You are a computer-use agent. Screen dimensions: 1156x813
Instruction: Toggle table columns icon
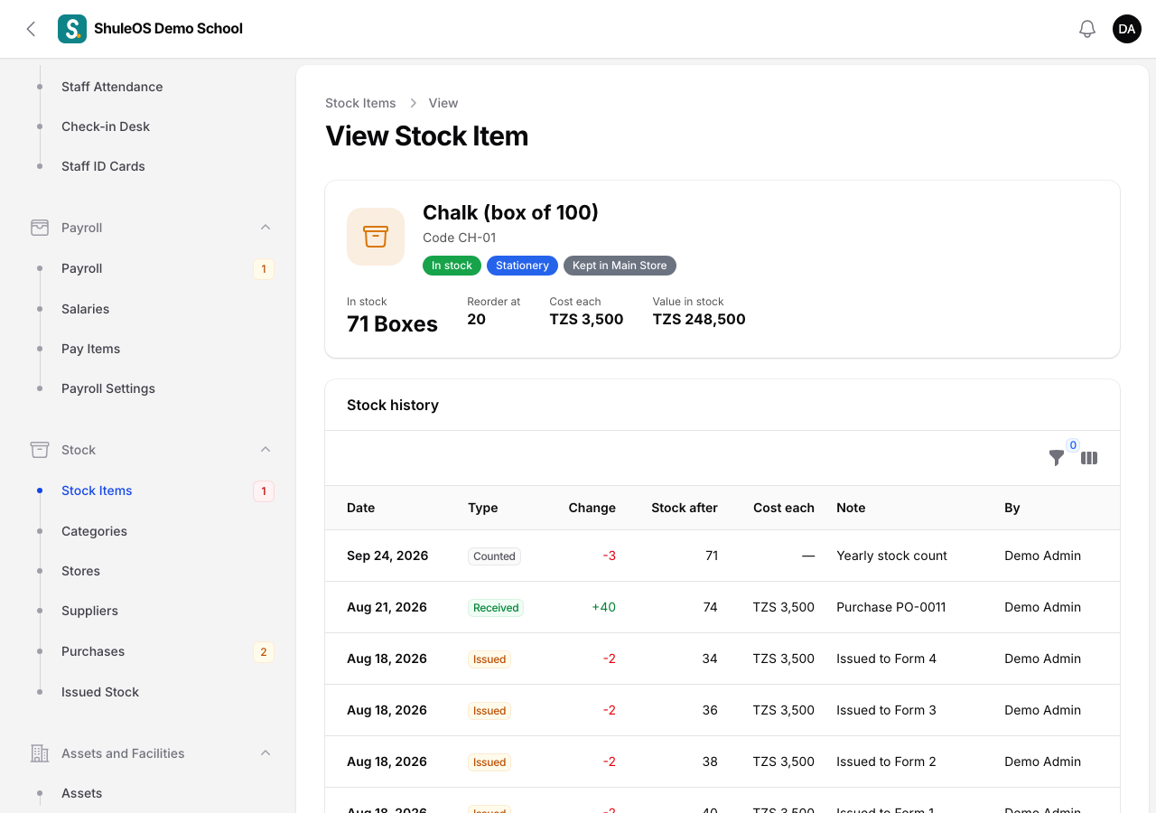[x=1089, y=458]
